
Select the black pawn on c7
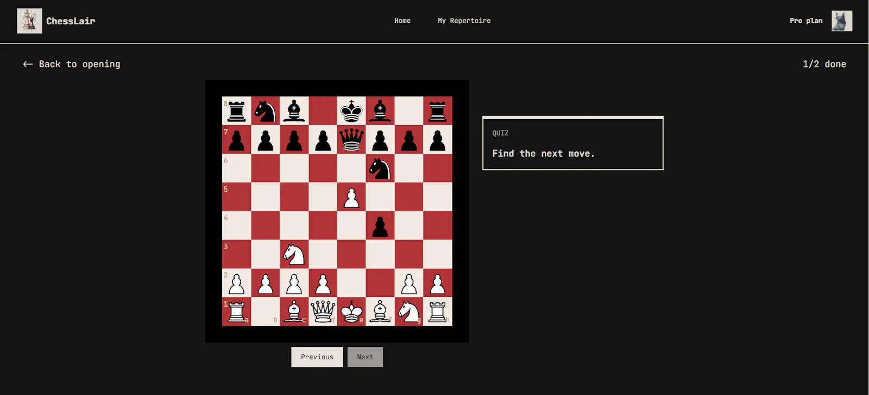[x=294, y=140]
